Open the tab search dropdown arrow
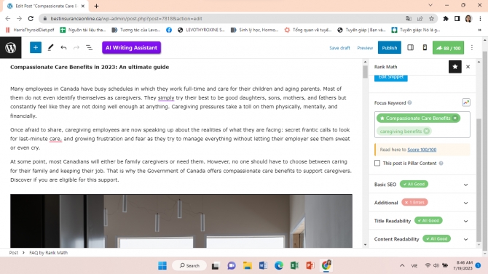This screenshot has height=274, width=488. coord(430,5)
